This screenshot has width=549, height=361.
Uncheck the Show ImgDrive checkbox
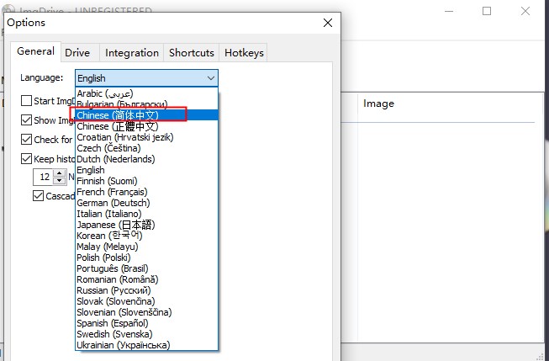pyautogui.click(x=27, y=120)
